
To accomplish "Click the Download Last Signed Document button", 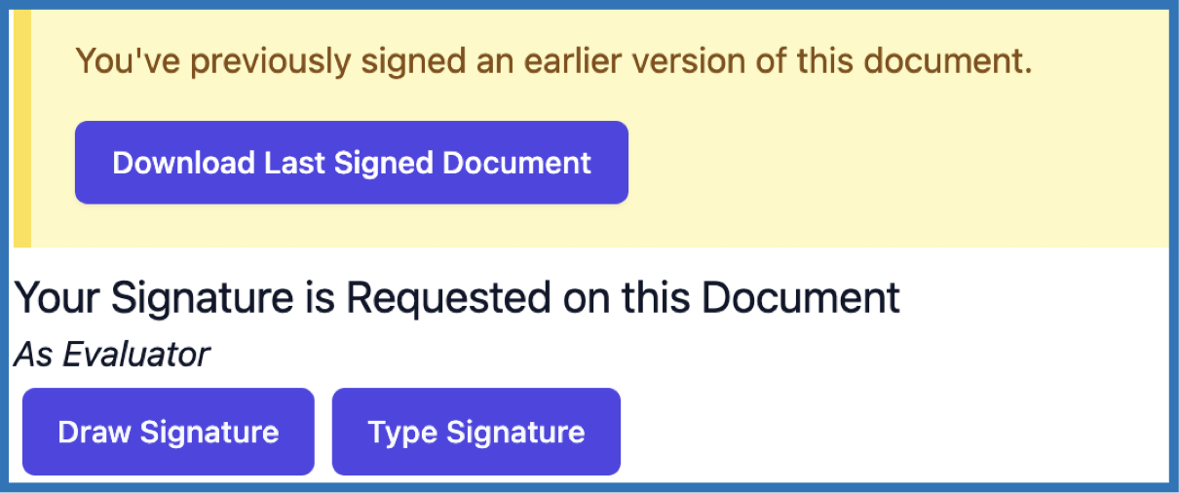I will click(x=351, y=163).
